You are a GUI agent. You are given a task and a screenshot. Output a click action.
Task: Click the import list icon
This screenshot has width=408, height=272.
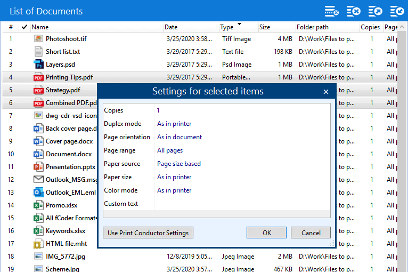point(396,11)
